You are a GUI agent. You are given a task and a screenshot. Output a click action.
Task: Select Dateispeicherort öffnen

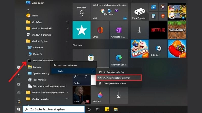pos(119,83)
